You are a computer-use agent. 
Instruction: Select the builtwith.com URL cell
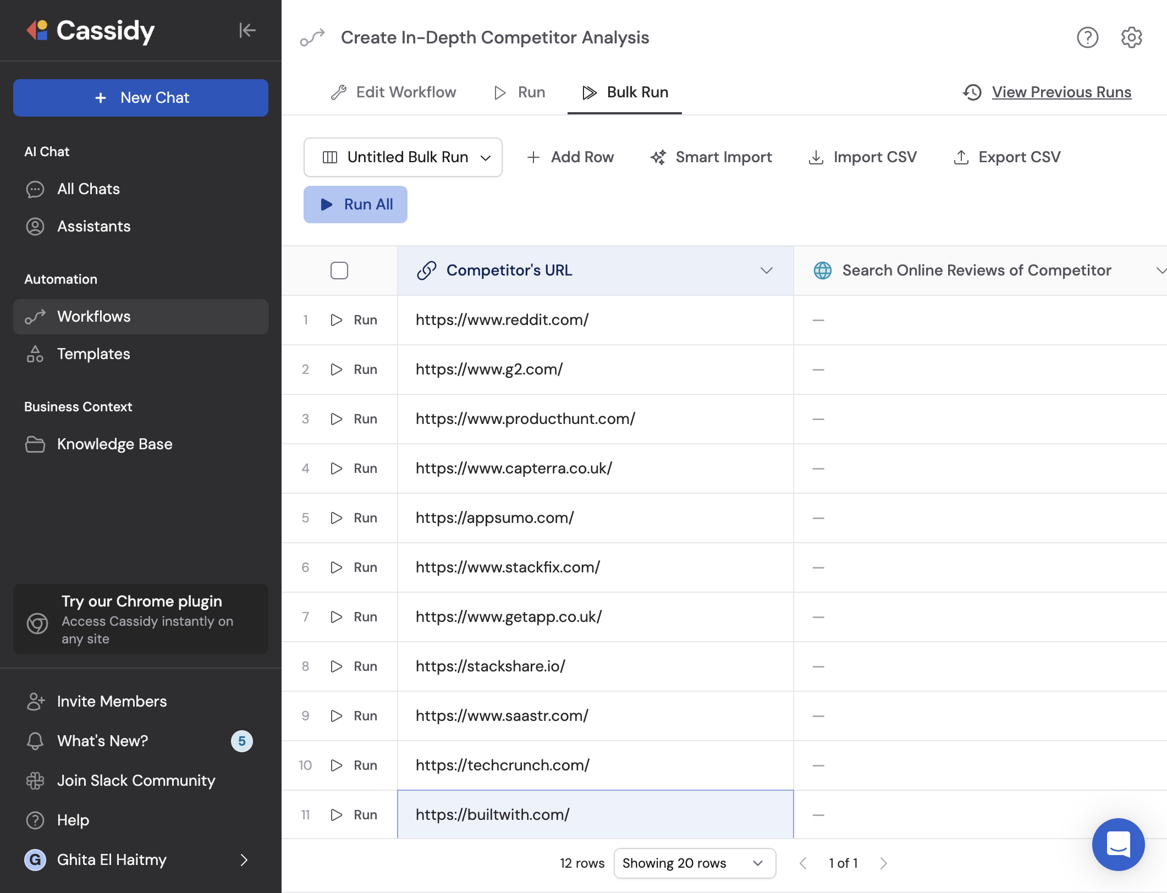tap(596, 815)
